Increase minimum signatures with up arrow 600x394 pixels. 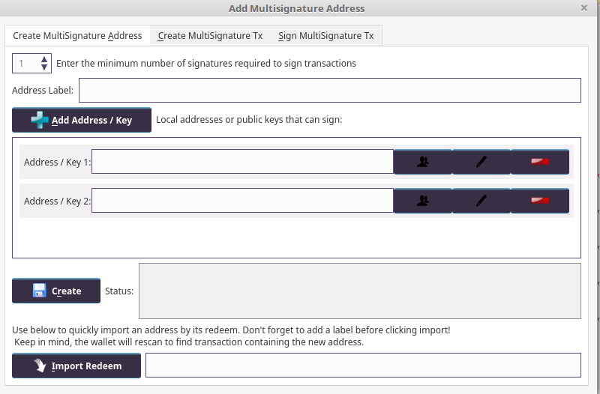(x=44, y=59)
